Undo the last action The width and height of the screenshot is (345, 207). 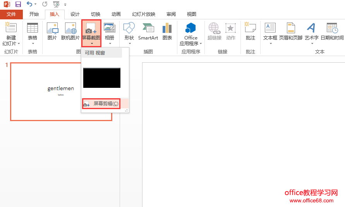pyautogui.click(x=29, y=4)
